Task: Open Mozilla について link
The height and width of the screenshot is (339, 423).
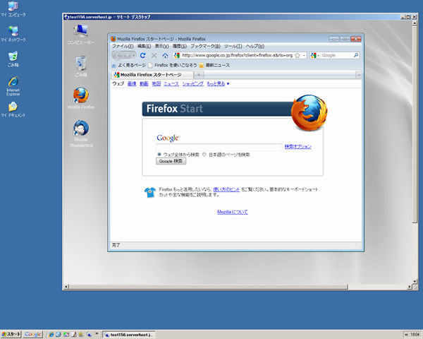Action: 233,212
